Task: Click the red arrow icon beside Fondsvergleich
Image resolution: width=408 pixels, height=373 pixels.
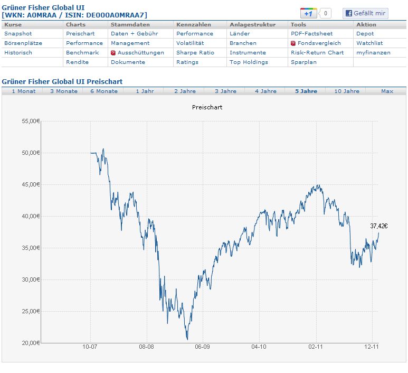Action: [x=293, y=43]
